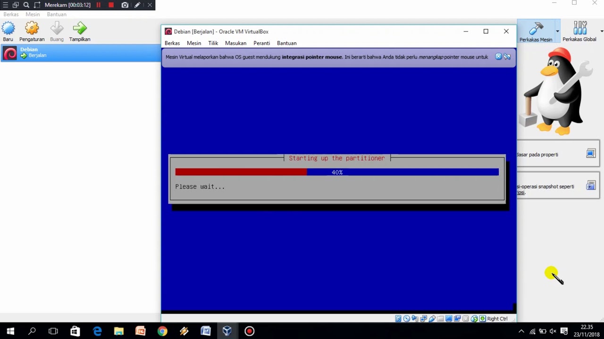Click the Baru new machine icon

coord(8,28)
